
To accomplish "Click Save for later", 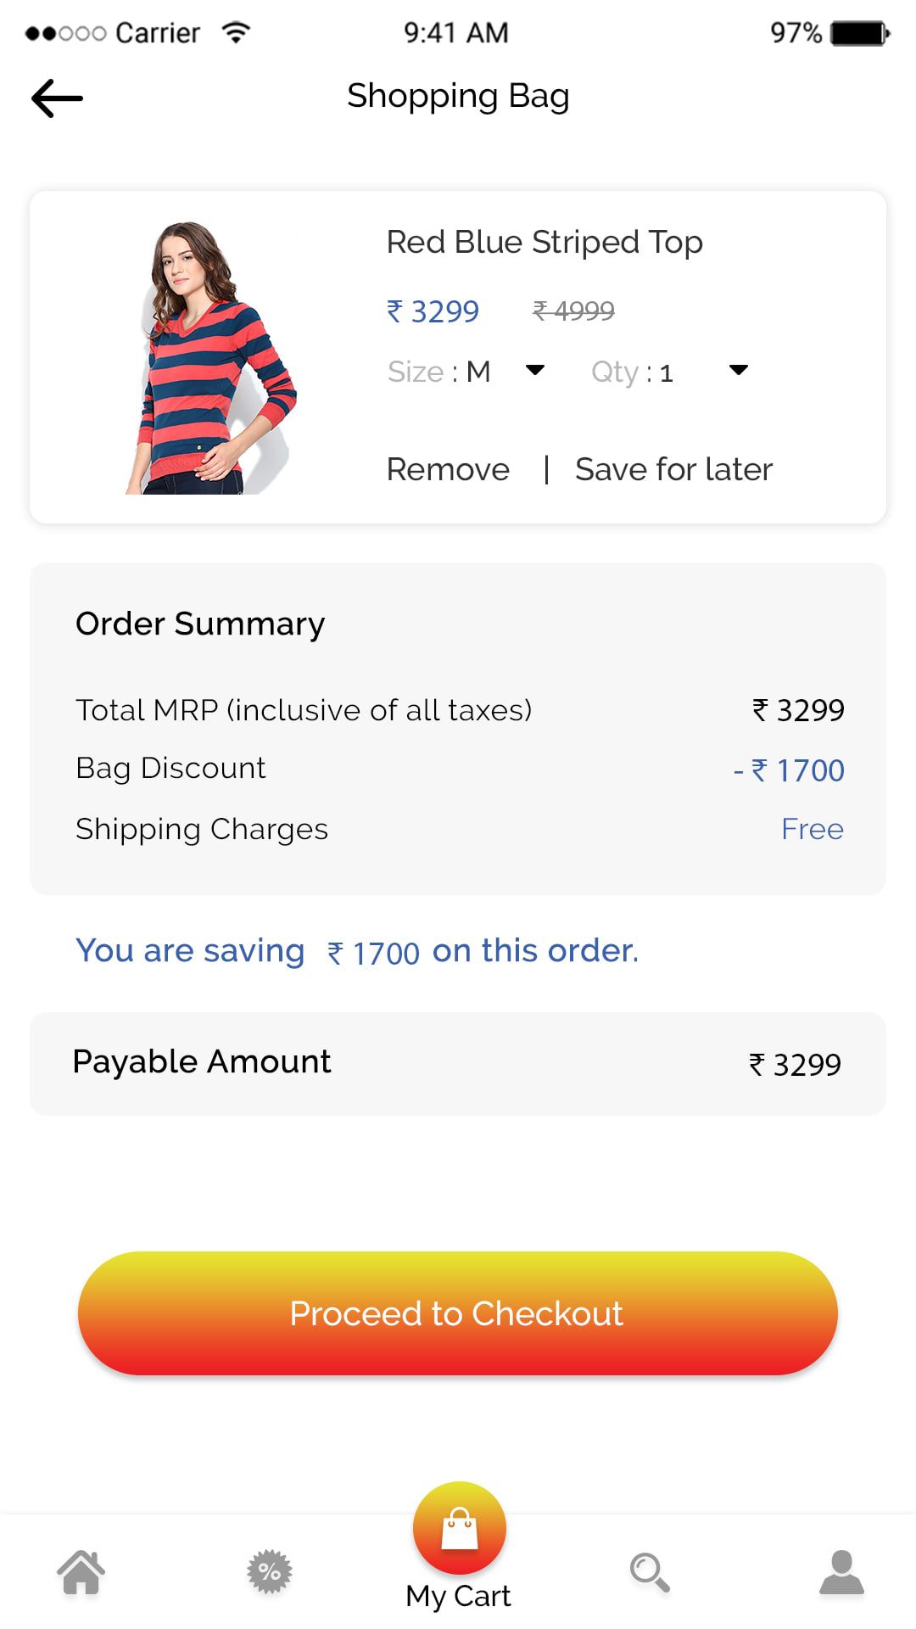I will click(x=673, y=469).
